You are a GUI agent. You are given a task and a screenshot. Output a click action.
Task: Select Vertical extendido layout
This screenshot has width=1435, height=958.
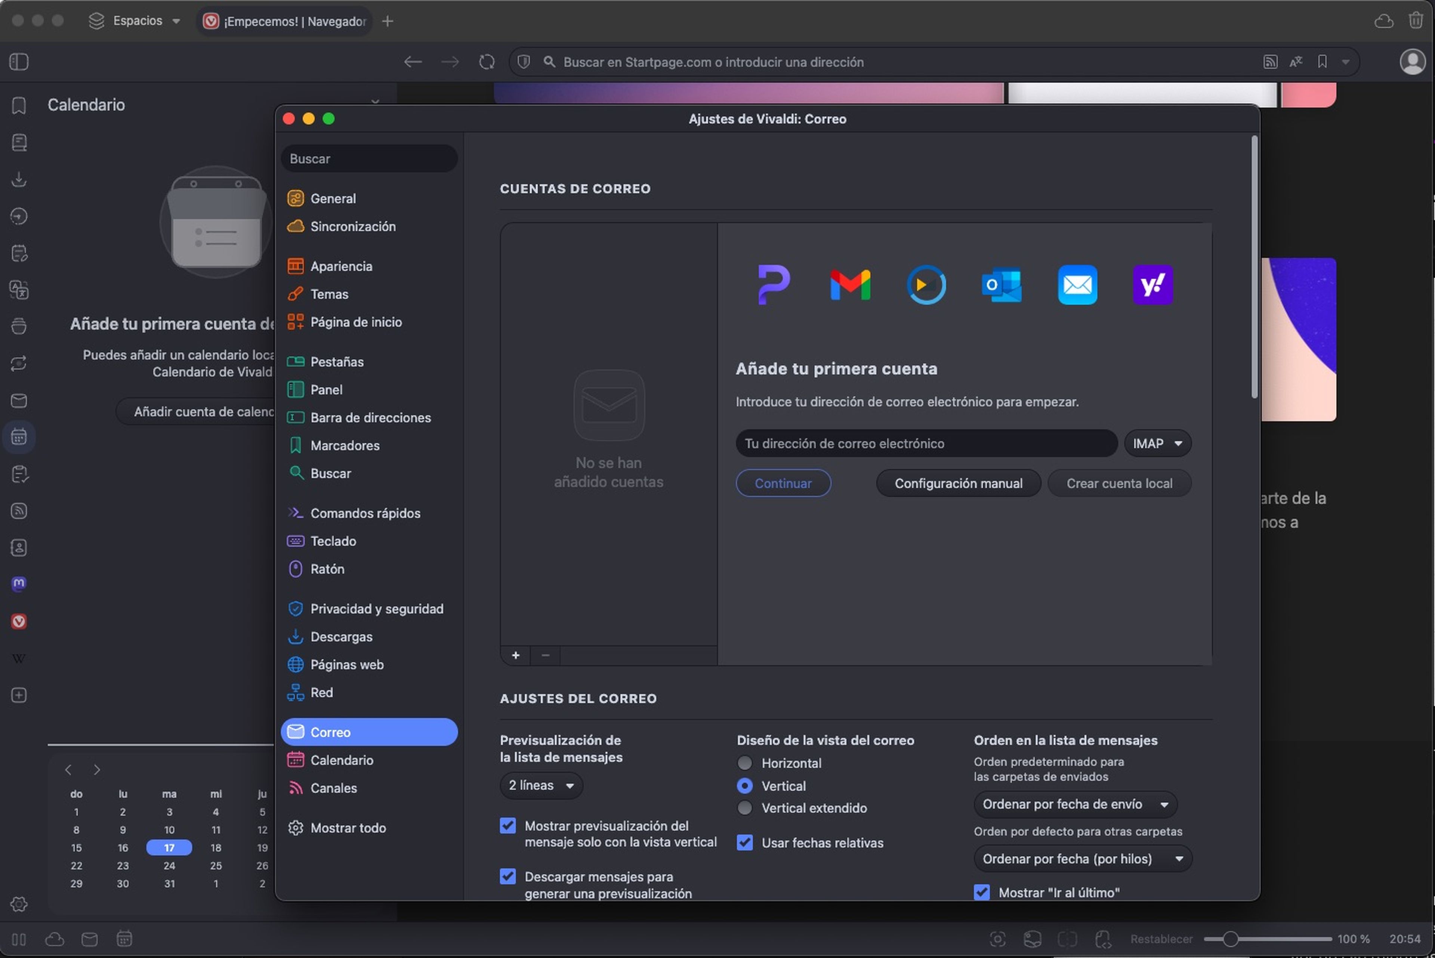(x=745, y=808)
